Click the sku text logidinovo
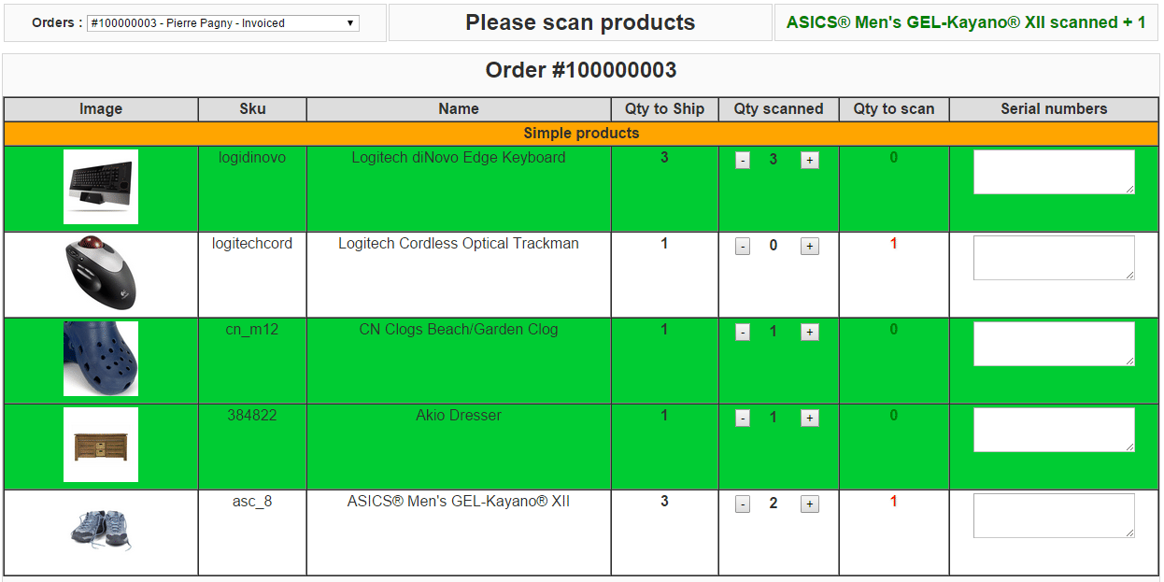The width and height of the screenshot is (1164, 582). 252,158
